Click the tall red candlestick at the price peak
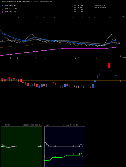Viewport: 126px width, 167px height. [x=109, y=66]
